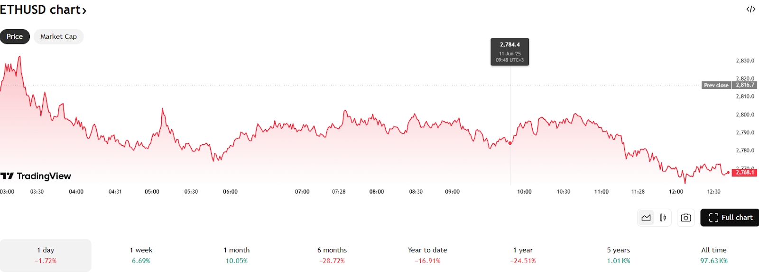759x273 pixels.
Task: Click the TradingView logo
Action: (x=36, y=176)
